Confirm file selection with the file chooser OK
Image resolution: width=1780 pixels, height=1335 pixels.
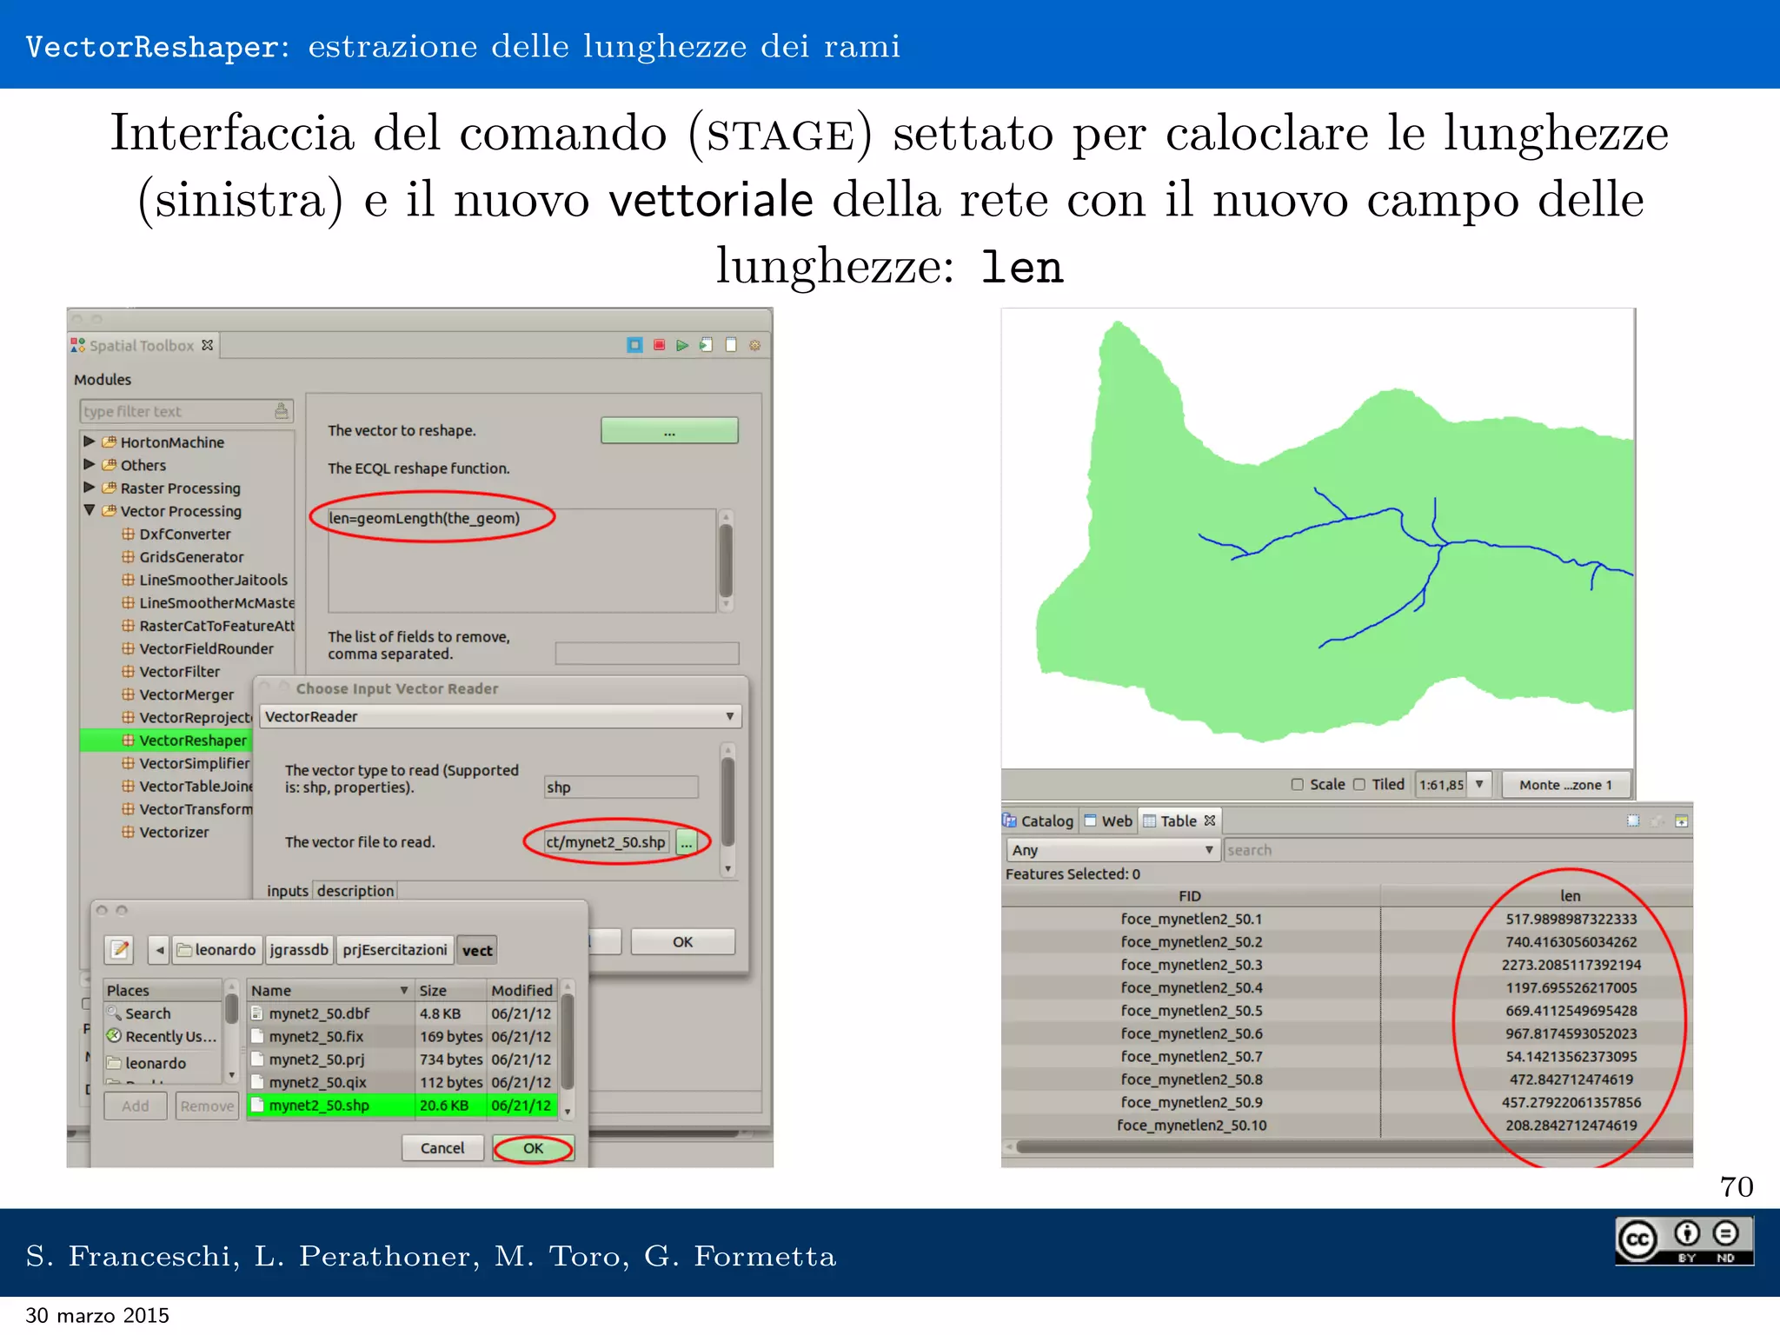click(533, 1148)
